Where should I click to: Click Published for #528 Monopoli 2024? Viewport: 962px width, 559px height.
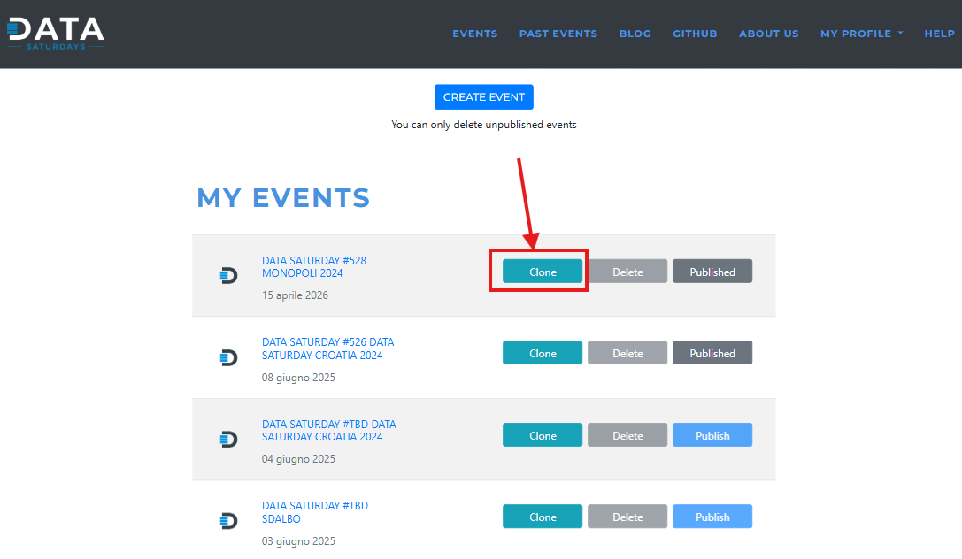[x=712, y=272]
